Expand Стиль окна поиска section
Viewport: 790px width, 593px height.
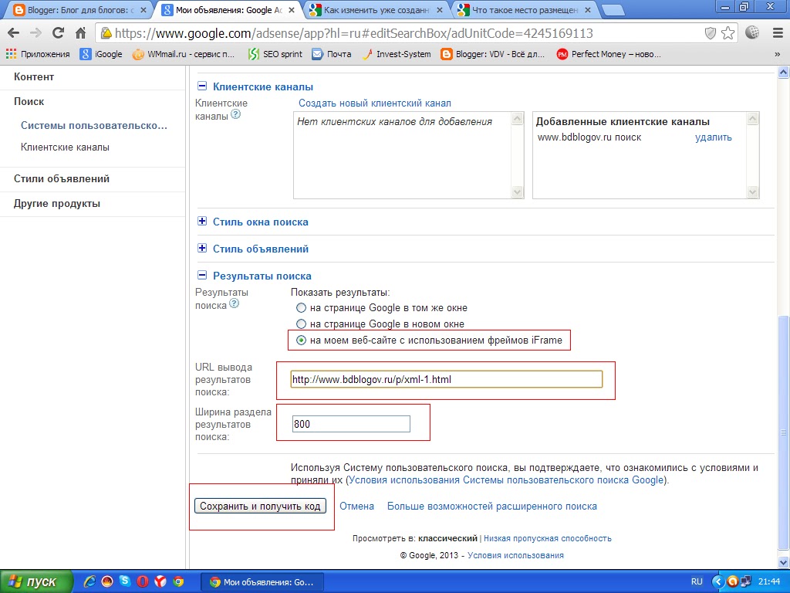tap(202, 221)
